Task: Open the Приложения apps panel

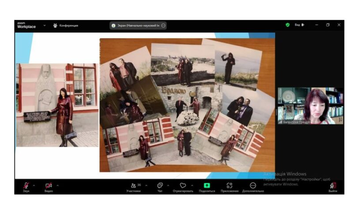Action: (229, 186)
